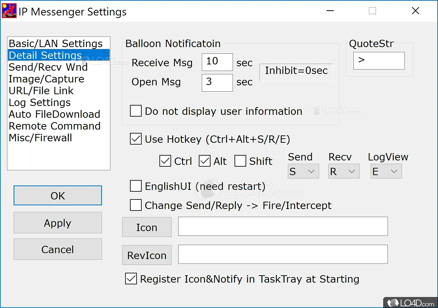
Task: Expand the Recv hotkey dropdown
Action: click(343, 171)
